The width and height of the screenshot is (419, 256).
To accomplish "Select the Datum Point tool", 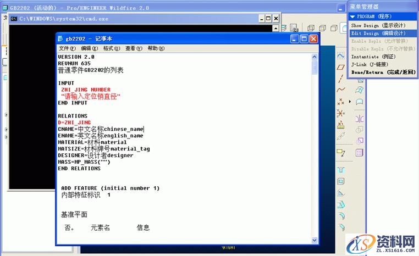I will [x=340, y=102].
